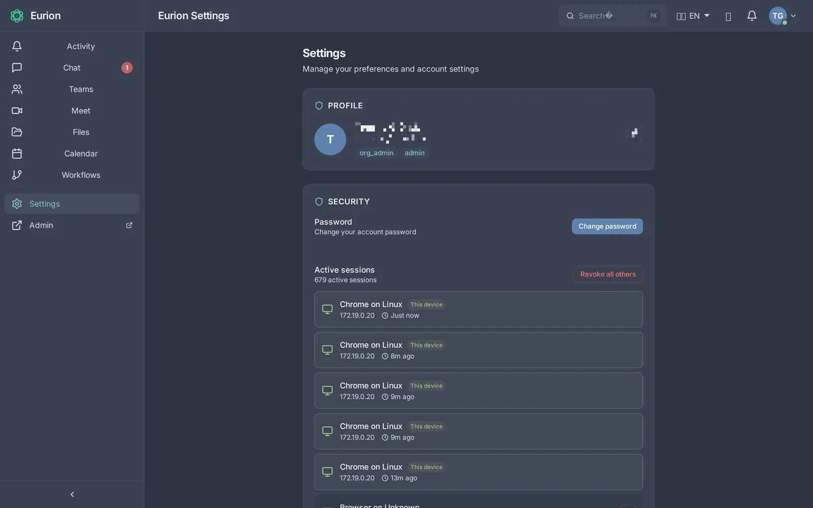
Task: Click the external-link icon beside Admin
Action: click(x=129, y=226)
